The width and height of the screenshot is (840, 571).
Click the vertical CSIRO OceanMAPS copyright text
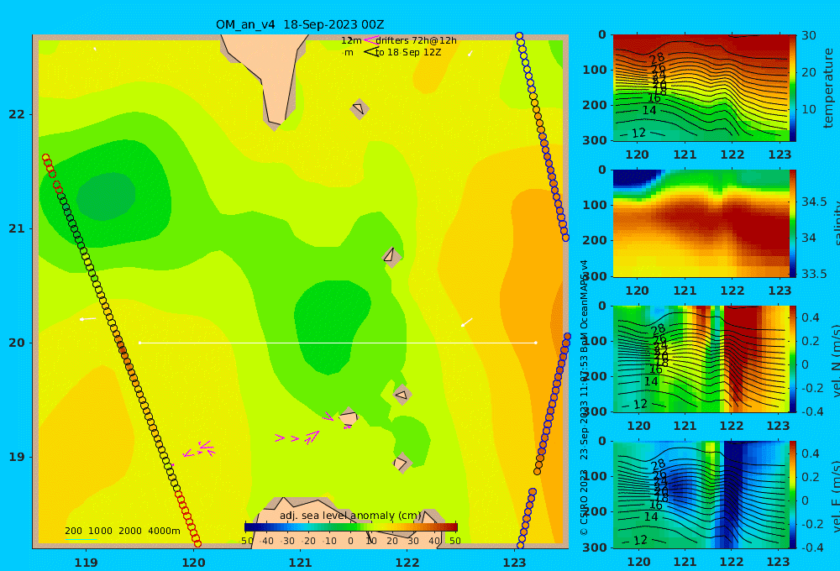pyautogui.click(x=584, y=397)
